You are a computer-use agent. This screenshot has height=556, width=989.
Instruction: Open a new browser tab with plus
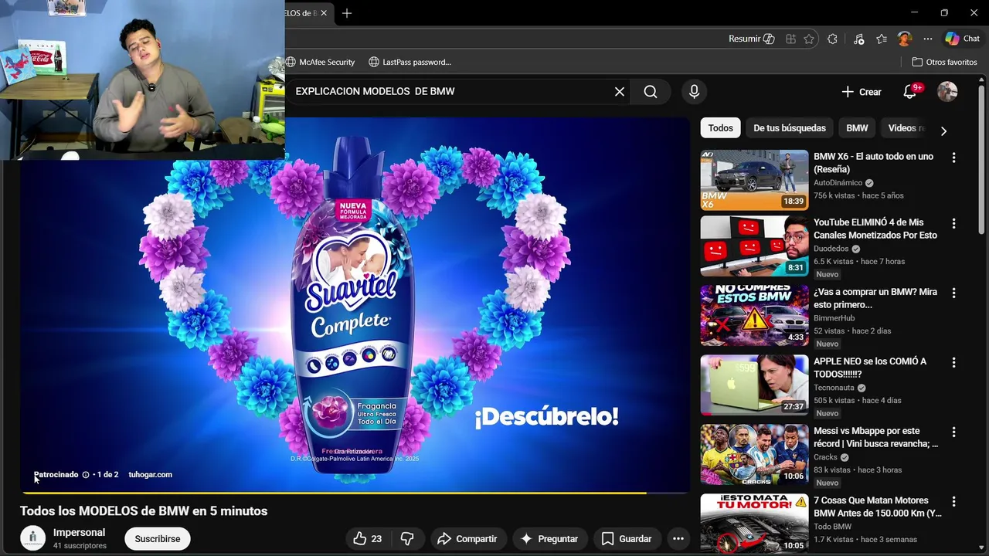coord(347,13)
